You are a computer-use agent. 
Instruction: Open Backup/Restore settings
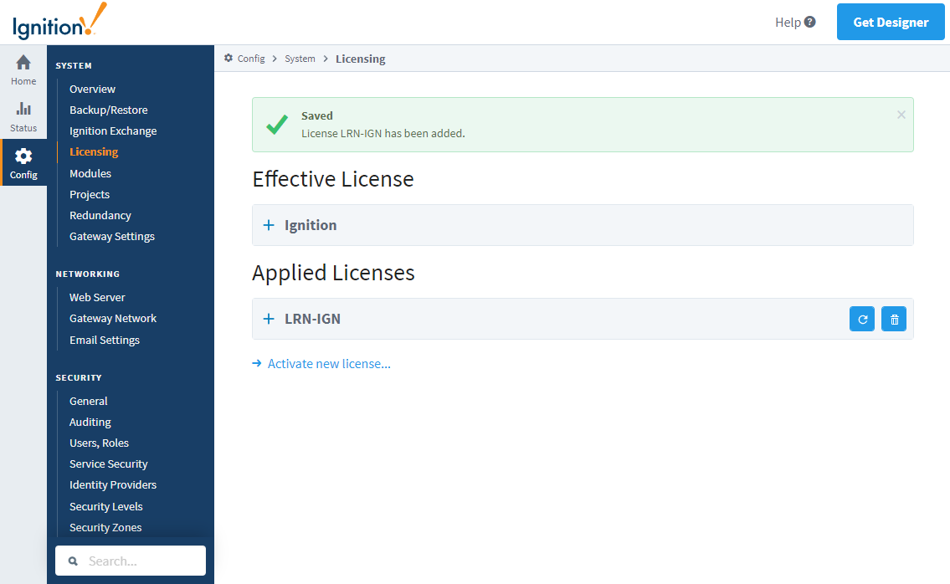(x=109, y=110)
